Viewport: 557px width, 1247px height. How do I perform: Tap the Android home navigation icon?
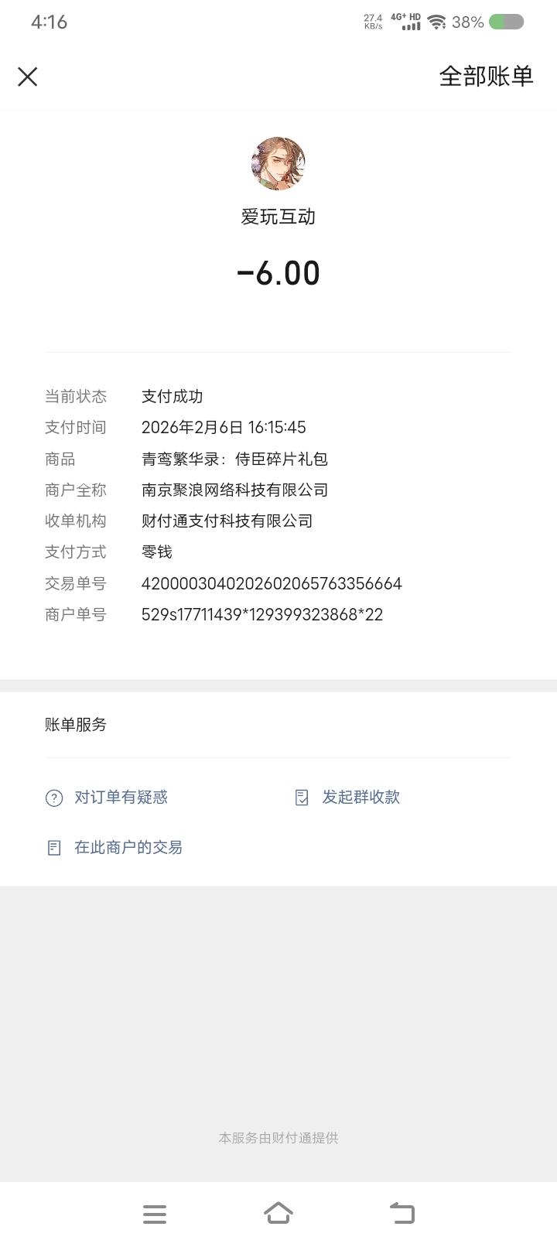coord(278,1213)
